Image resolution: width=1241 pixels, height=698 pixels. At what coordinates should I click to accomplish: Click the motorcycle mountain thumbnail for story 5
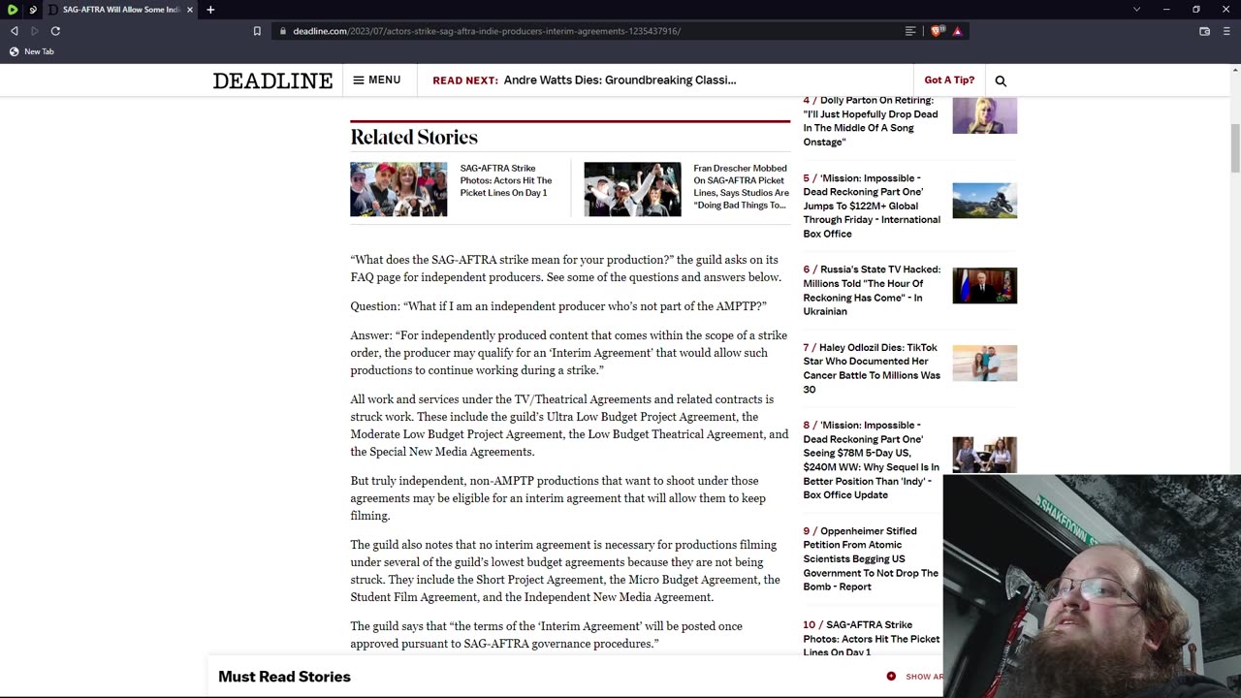tap(984, 201)
